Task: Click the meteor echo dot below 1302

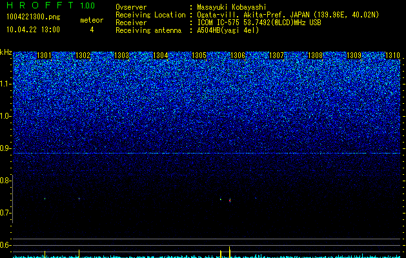Action: 79,199
